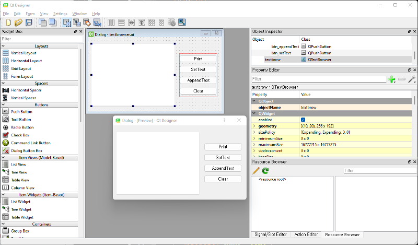Image resolution: width=418 pixels, height=245 pixels.
Task: Select the Edit Widgets mode icon
Action: pyautogui.click(x=67, y=22)
